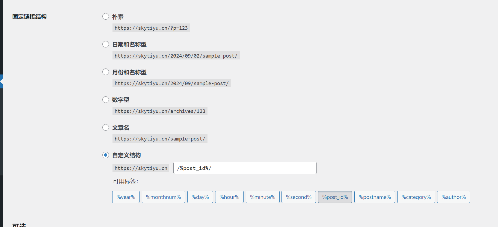
Task: Select the 文章名 post name option
Action: 106,127
